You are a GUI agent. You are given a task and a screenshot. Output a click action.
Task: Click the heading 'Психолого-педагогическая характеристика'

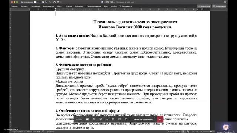tap(135, 22)
